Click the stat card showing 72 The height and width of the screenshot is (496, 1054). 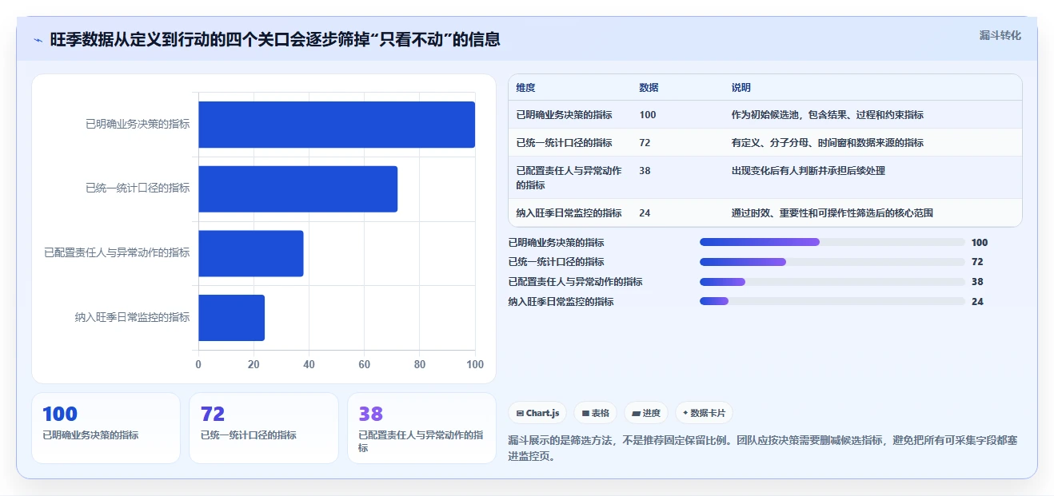264,428
